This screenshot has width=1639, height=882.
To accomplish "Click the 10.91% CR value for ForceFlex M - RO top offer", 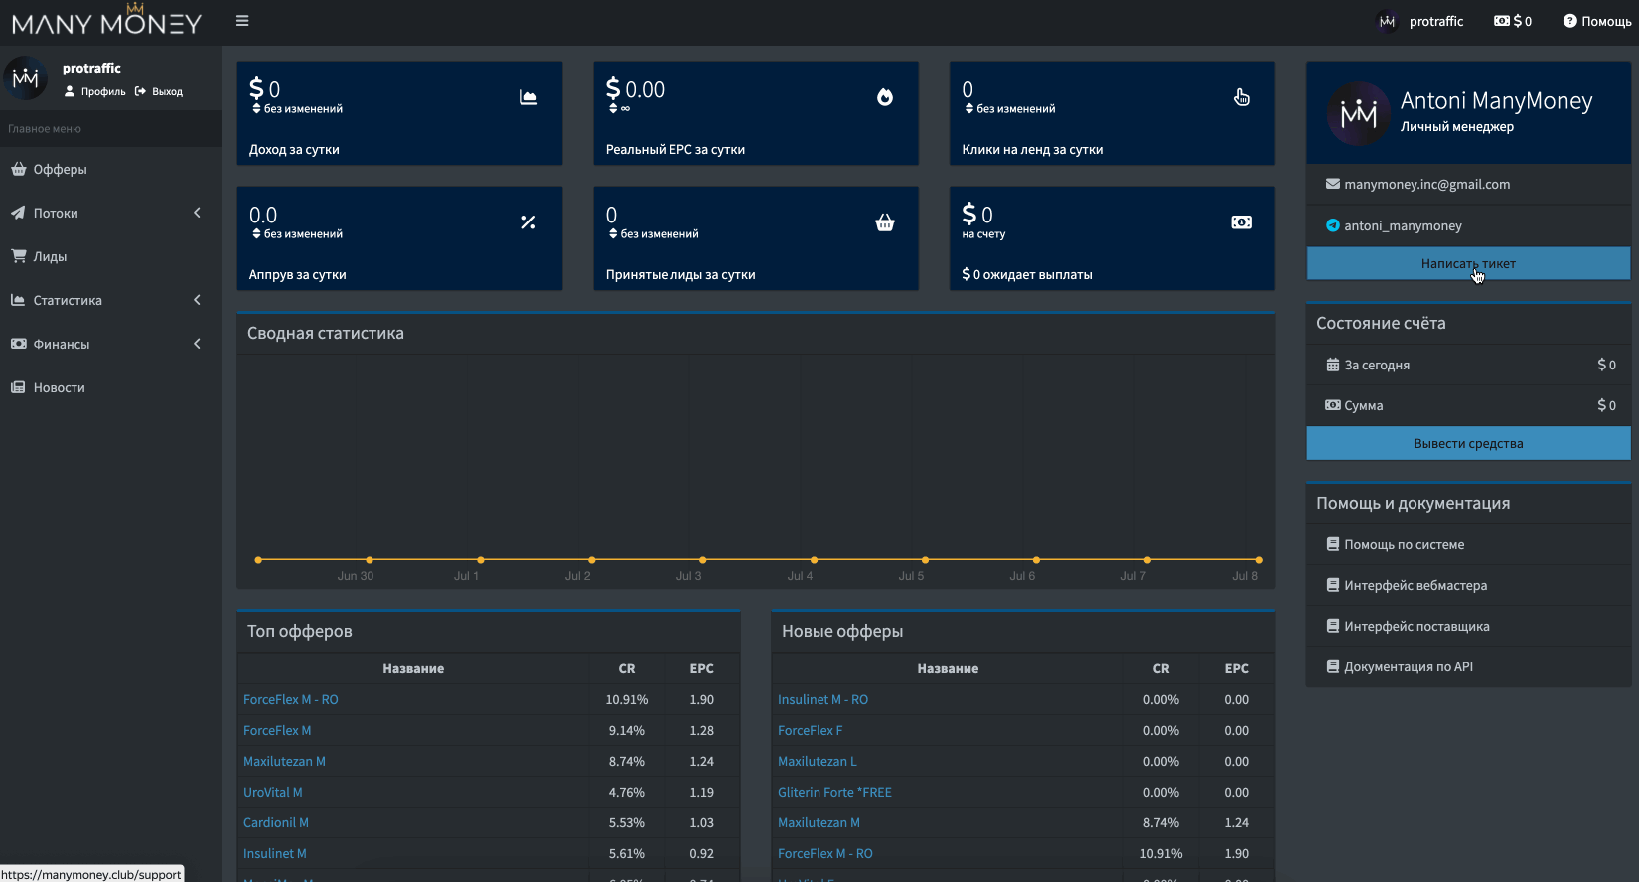I will [x=627, y=699].
